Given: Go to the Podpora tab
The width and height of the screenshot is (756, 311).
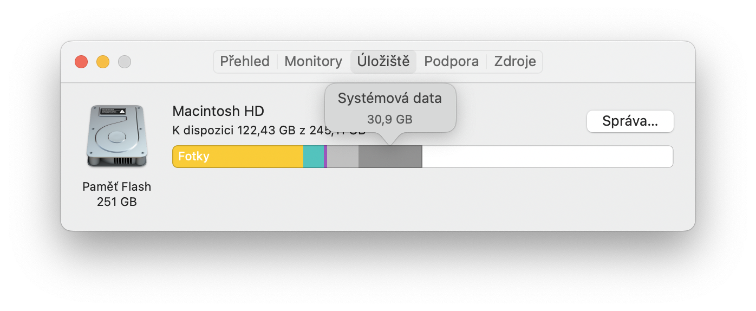Looking at the screenshot, I should coord(451,62).
